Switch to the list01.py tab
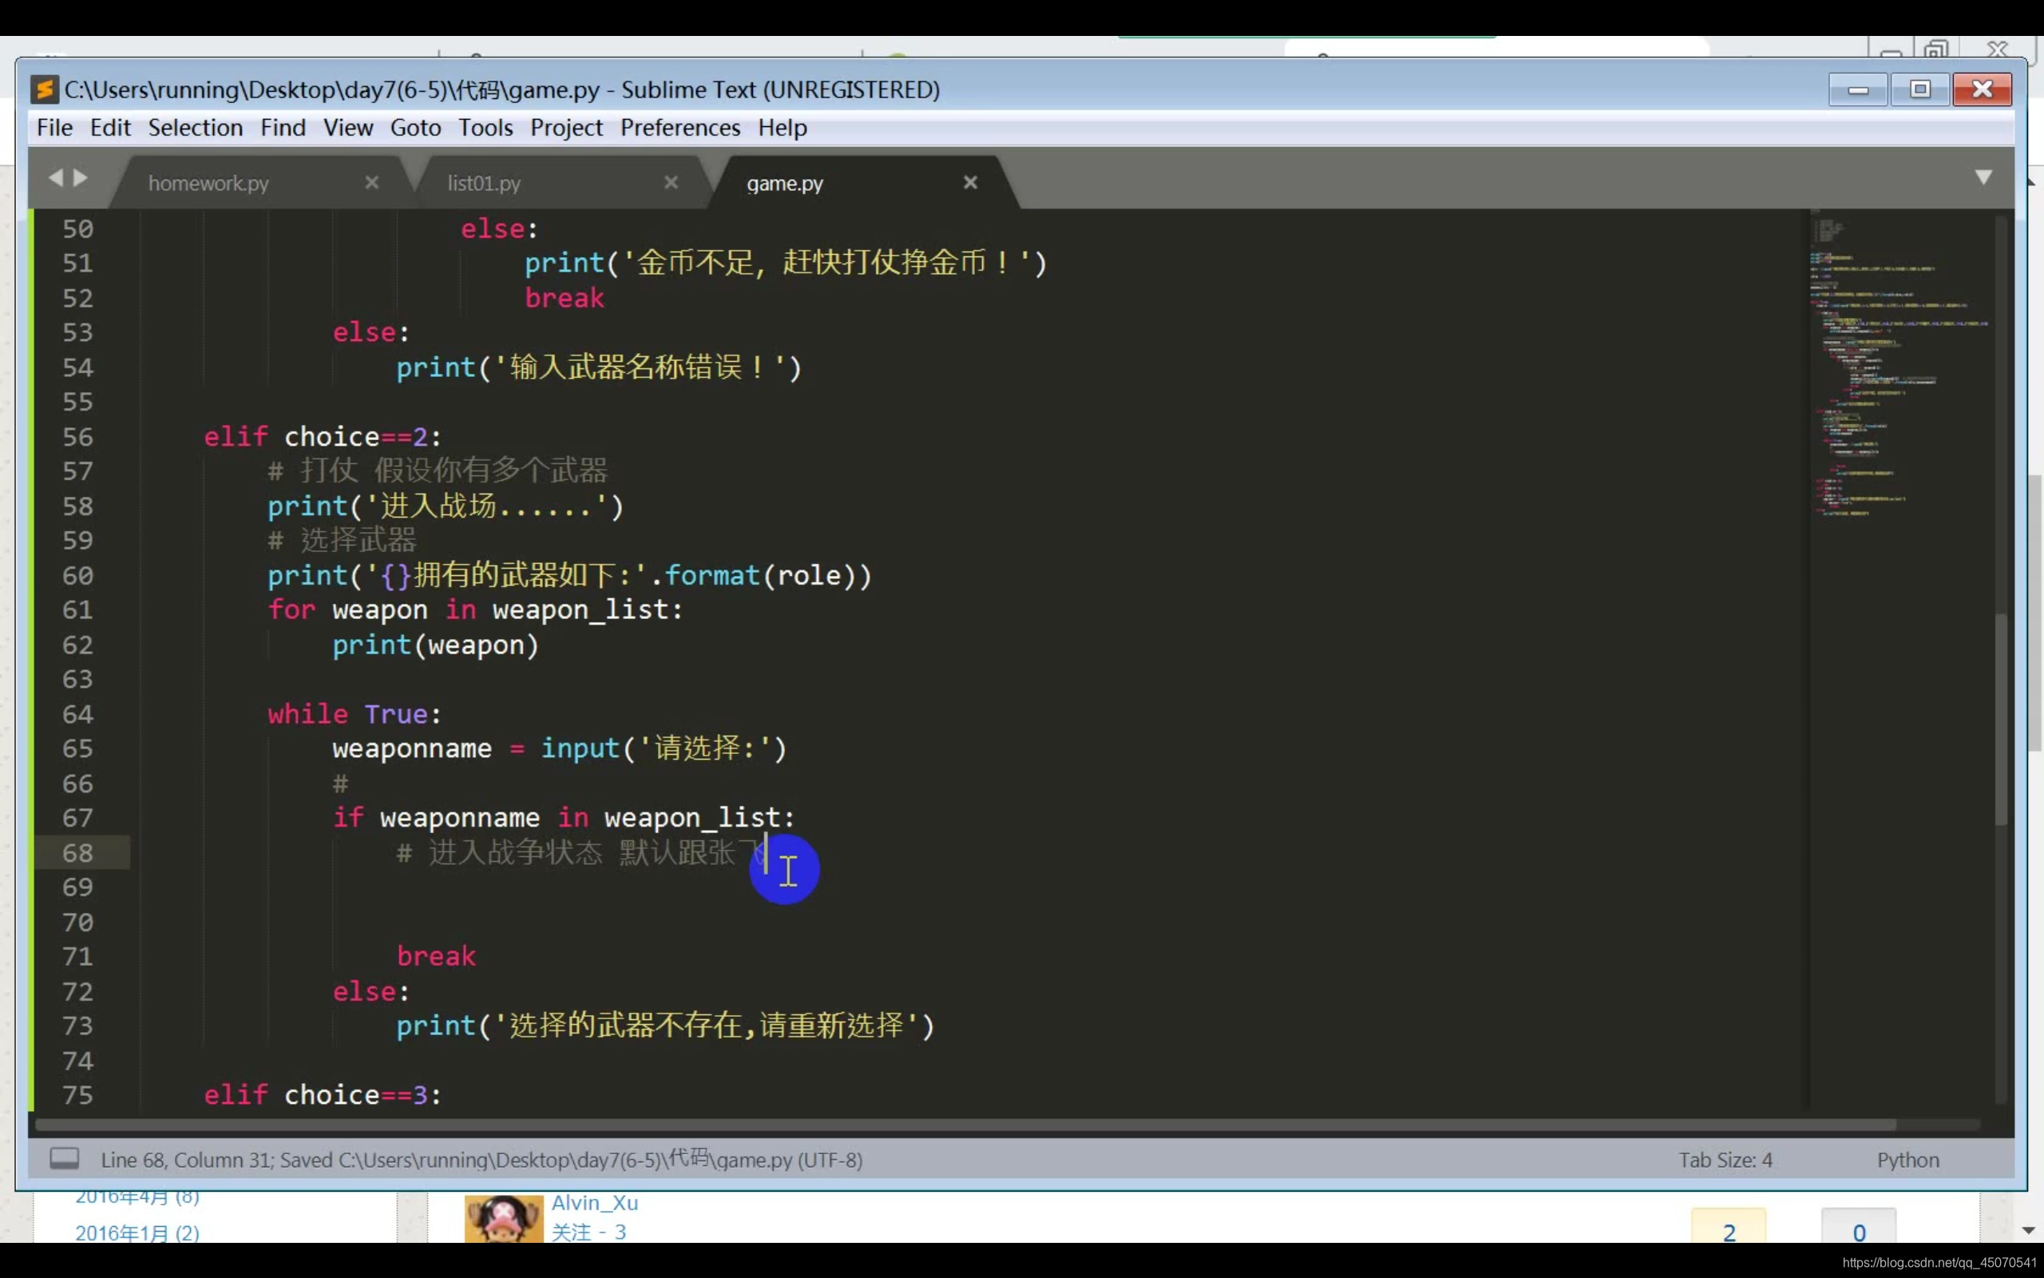The image size is (2044, 1278). 484,184
